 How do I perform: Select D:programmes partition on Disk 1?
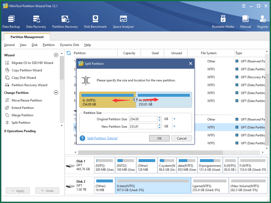pyautogui.click(x=210, y=165)
